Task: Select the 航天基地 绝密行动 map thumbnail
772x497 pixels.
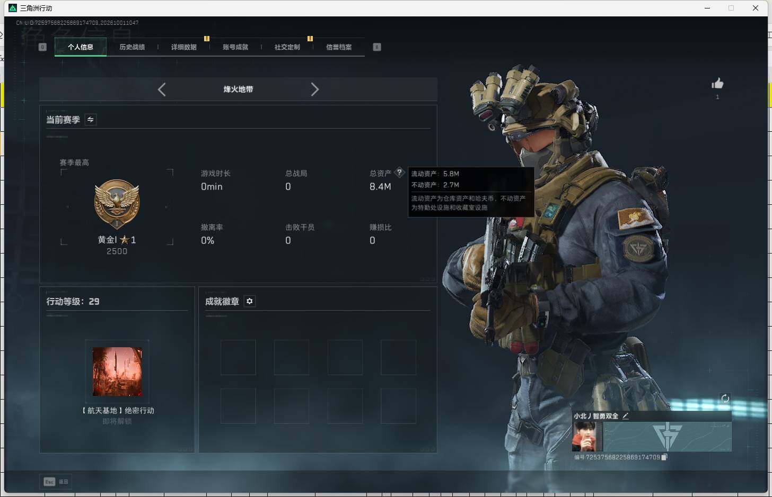Action: tap(117, 372)
